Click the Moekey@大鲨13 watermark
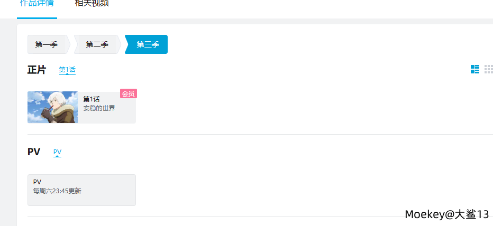This screenshot has height=226, width=493. tap(447, 214)
